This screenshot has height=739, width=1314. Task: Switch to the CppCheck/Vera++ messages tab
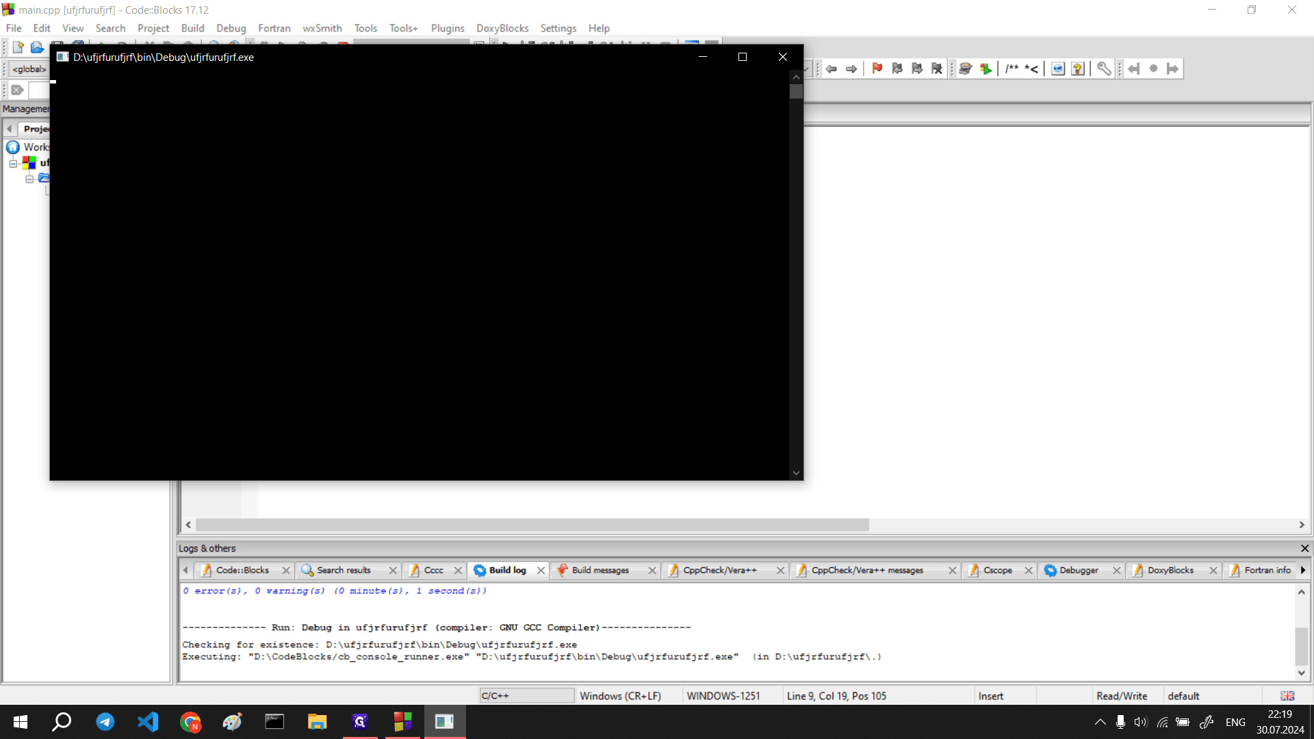(x=867, y=570)
